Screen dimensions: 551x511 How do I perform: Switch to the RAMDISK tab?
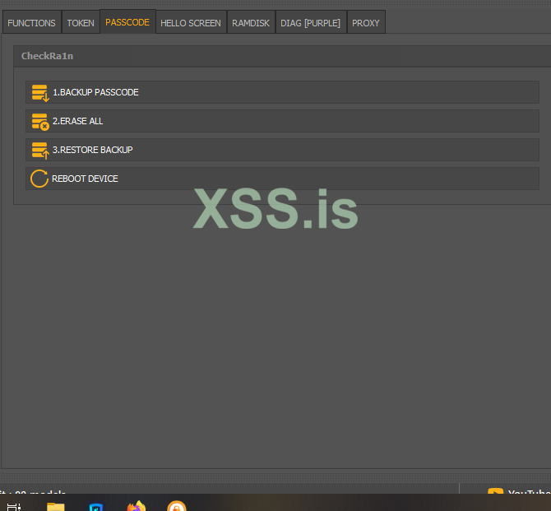coord(251,22)
